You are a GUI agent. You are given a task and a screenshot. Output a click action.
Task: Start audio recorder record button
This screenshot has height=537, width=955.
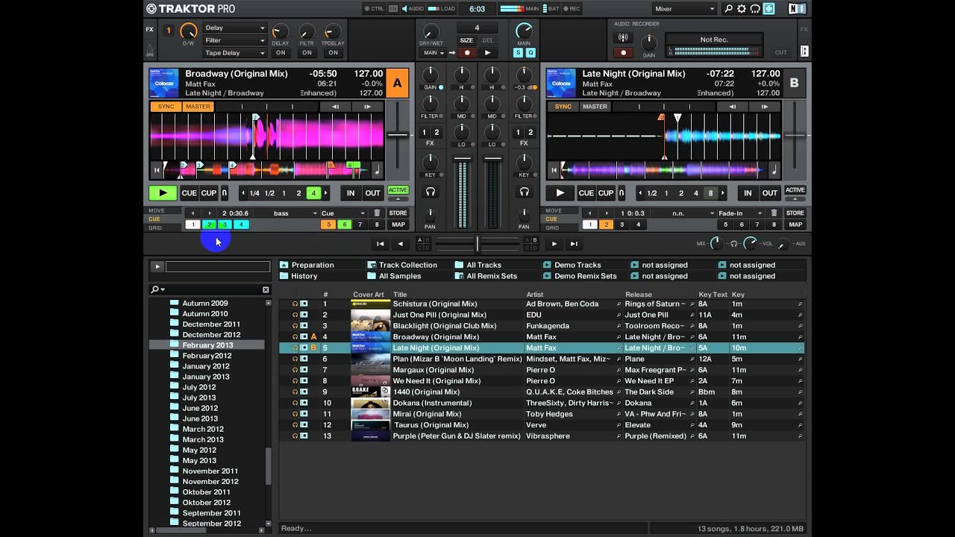pos(623,53)
